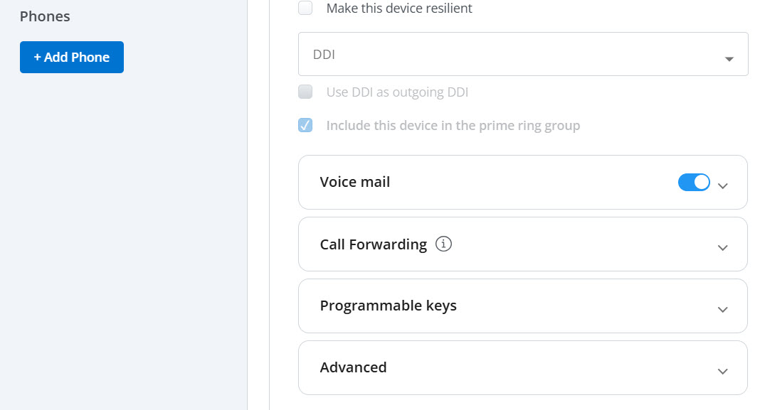Check the Make this device resilient checkbox

coord(305,8)
